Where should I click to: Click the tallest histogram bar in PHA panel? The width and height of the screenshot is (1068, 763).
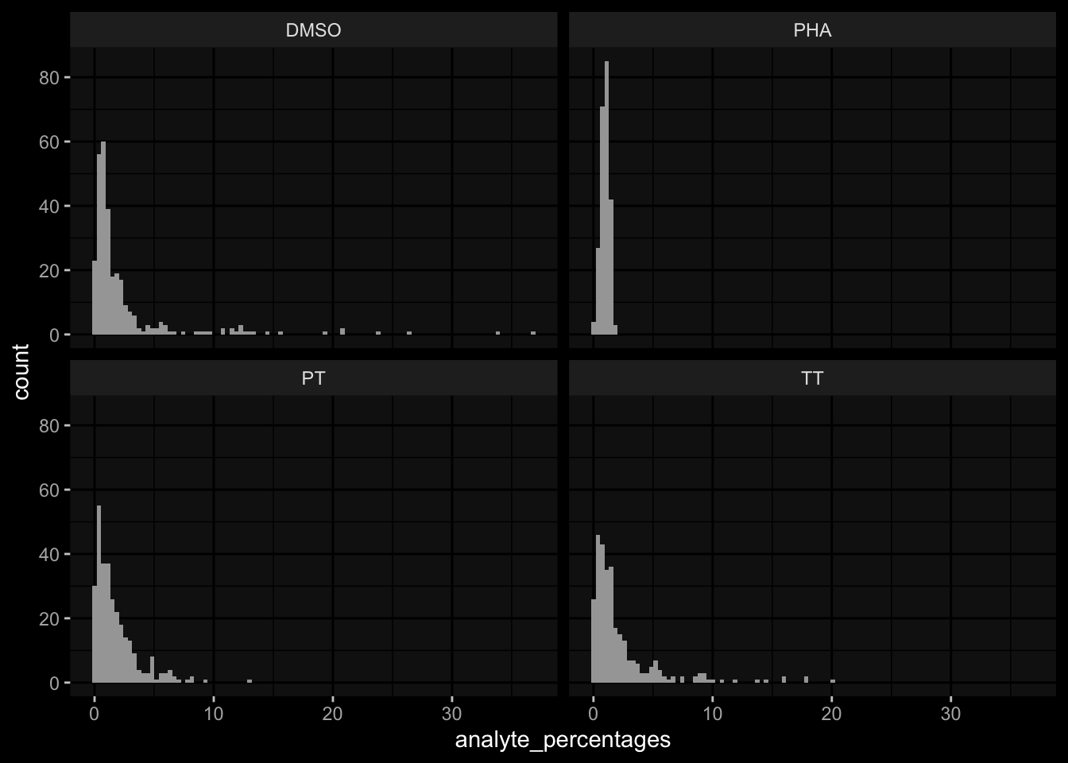pos(607,199)
